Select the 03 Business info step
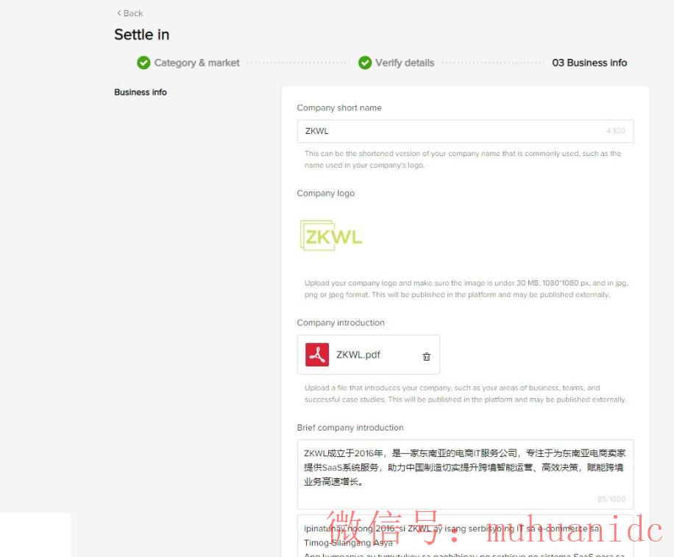 [589, 63]
